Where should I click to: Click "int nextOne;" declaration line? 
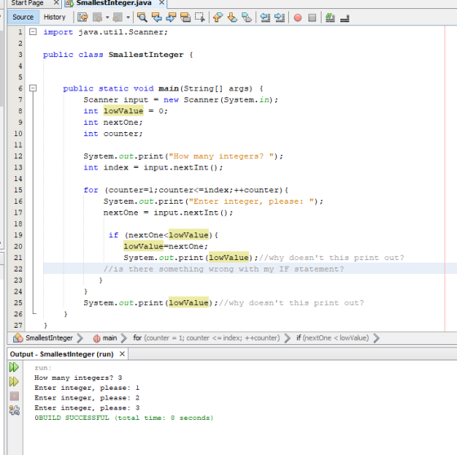(113, 122)
